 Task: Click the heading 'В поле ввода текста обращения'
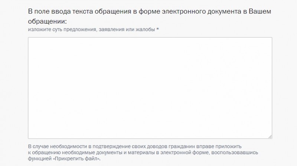pyautogui.click(x=79, y=11)
